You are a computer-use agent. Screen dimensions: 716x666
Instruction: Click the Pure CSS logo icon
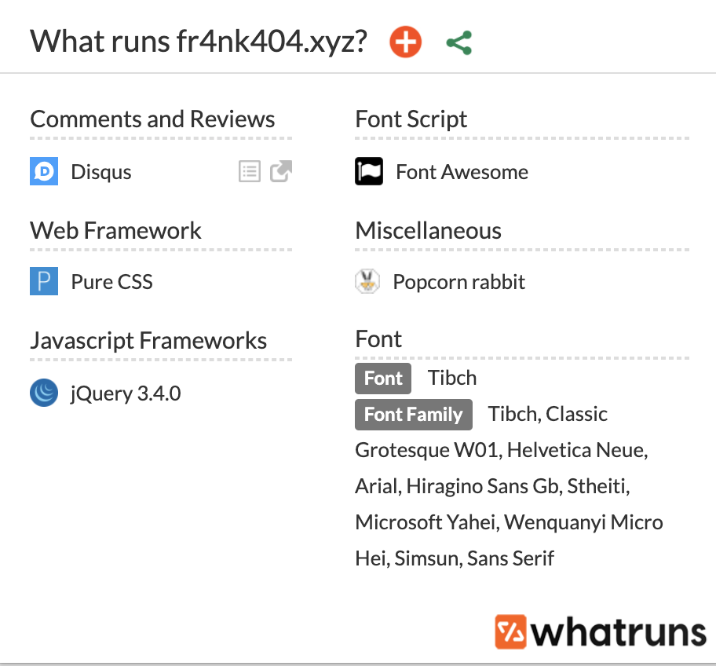click(x=44, y=281)
